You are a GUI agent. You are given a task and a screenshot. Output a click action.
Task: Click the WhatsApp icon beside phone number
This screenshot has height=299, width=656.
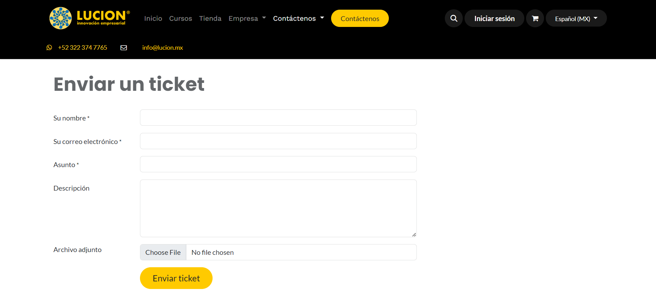point(49,48)
